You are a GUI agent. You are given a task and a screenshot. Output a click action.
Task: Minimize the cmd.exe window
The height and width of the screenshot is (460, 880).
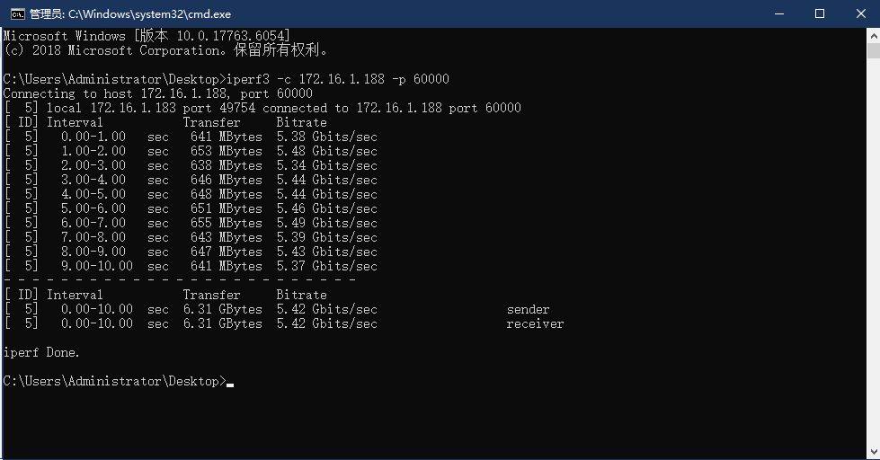(x=777, y=13)
